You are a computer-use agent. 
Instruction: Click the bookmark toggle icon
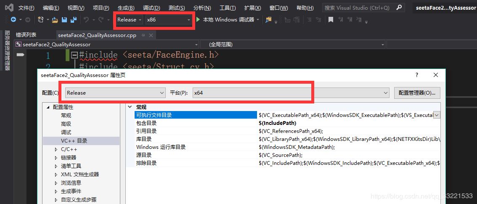point(331,20)
